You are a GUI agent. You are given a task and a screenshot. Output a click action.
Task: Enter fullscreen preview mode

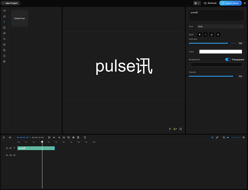pyautogui.click(x=181, y=129)
